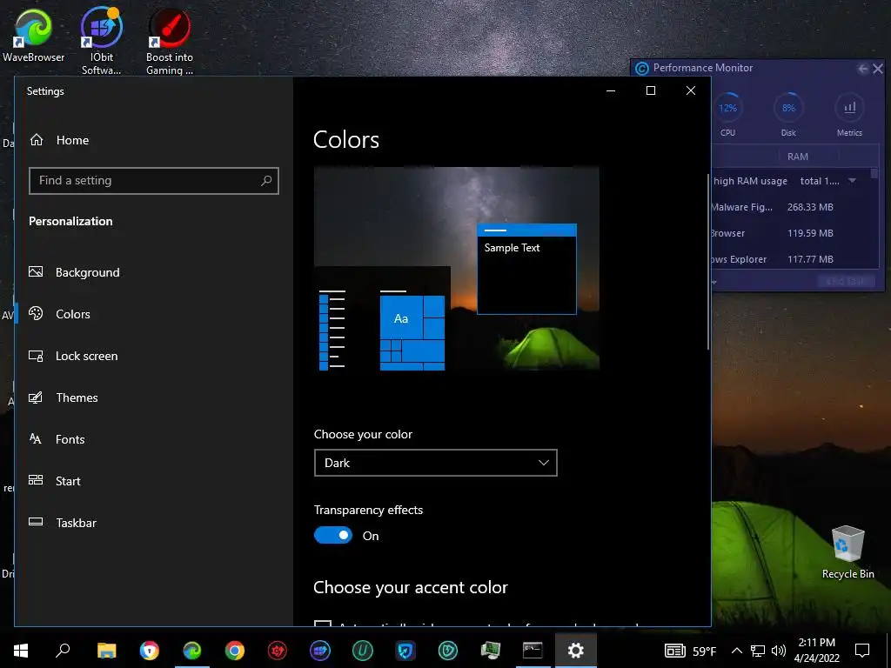The height and width of the screenshot is (668, 891).
Task: Click the Settings window scrollbar
Action: 708,261
